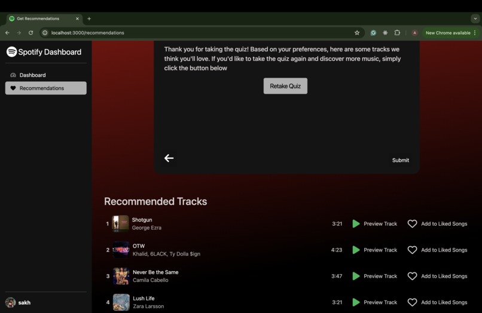Click the address bar URL field

202,33
